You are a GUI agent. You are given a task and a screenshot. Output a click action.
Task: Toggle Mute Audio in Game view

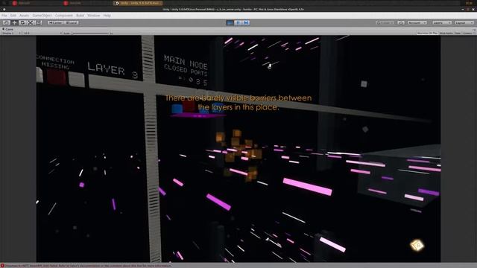coord(446,33)
